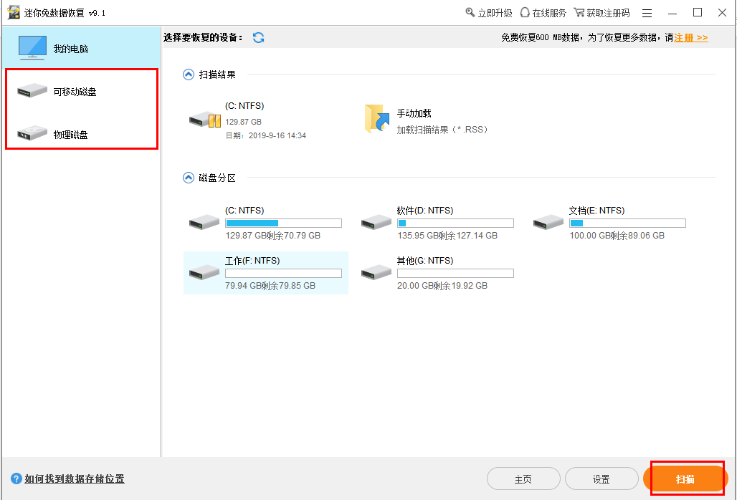The height and width of the screenshot is (500, 737).
Task: Select the C: NTFS partition drive icon
Action: click(x=204, y=221)
